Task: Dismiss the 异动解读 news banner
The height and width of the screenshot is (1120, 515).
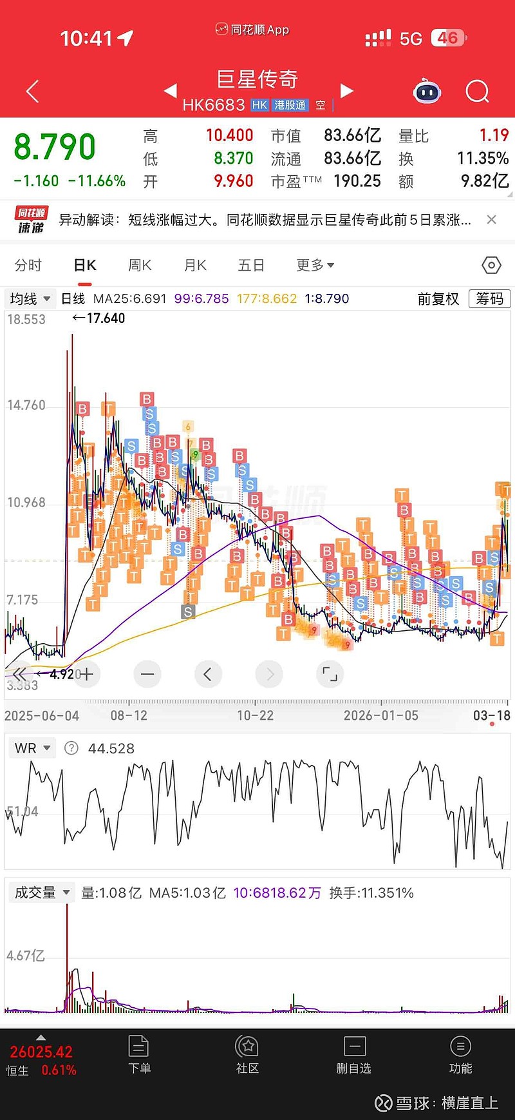Action: tap(492, 220)
